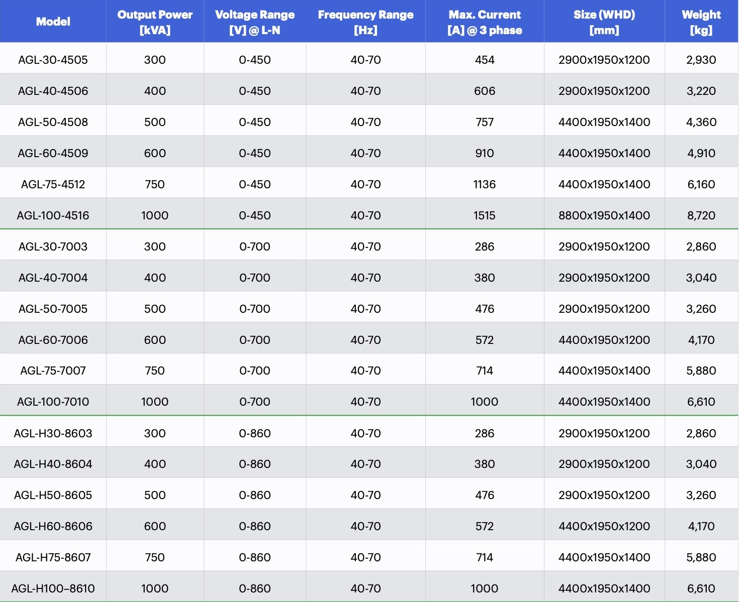The width and height of the screenshot is (739, 602).
Task: Click output power 300 in AGL-30-4505 row
Action: (155, 60)
